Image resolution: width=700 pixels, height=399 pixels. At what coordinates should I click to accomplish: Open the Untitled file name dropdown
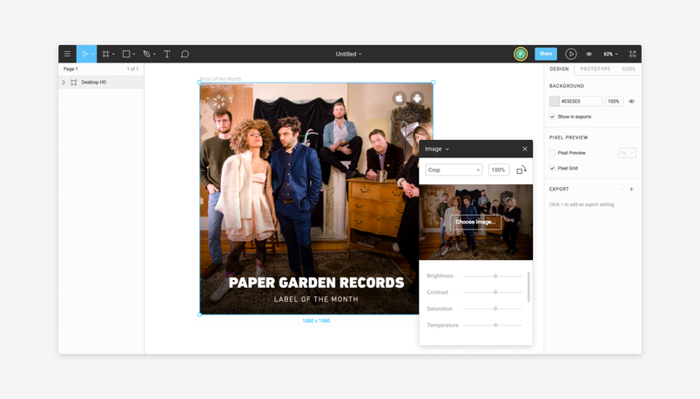point(348,54)
